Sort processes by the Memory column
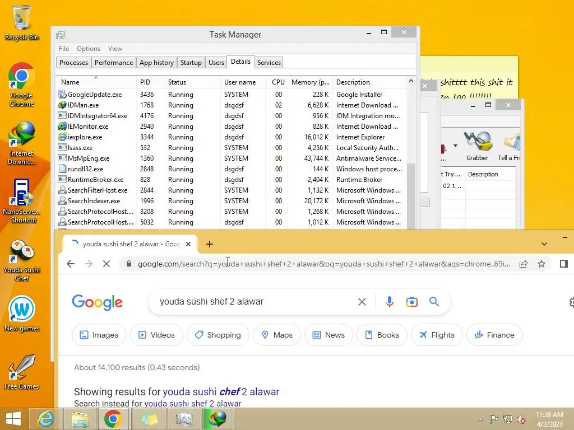This screenshot has height=430, width=574. click(311, 82)
